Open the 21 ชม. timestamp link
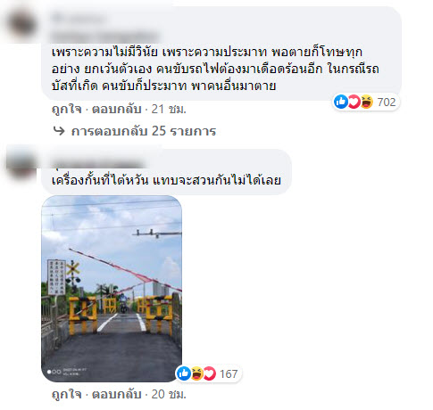Viewport: 433px width, 410px height. [x=169, y=110]
